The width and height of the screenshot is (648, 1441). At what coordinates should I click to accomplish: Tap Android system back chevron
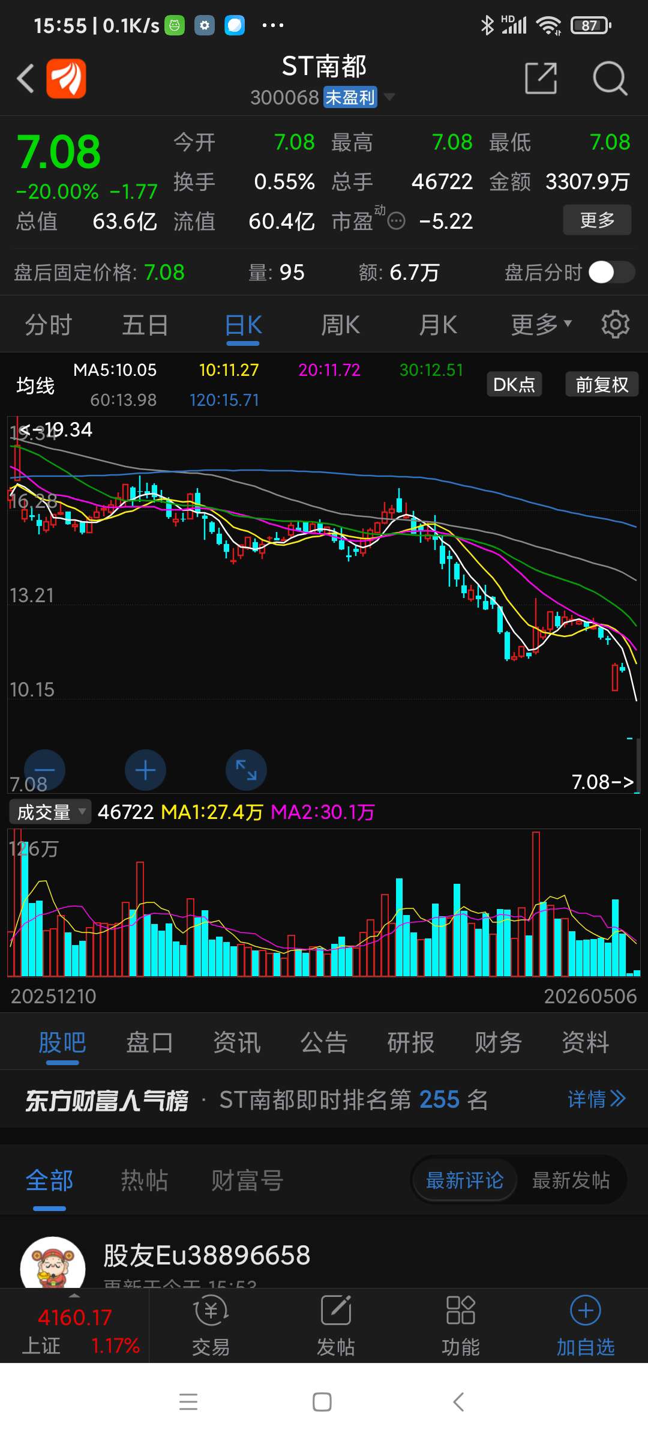coord(458,1402)
